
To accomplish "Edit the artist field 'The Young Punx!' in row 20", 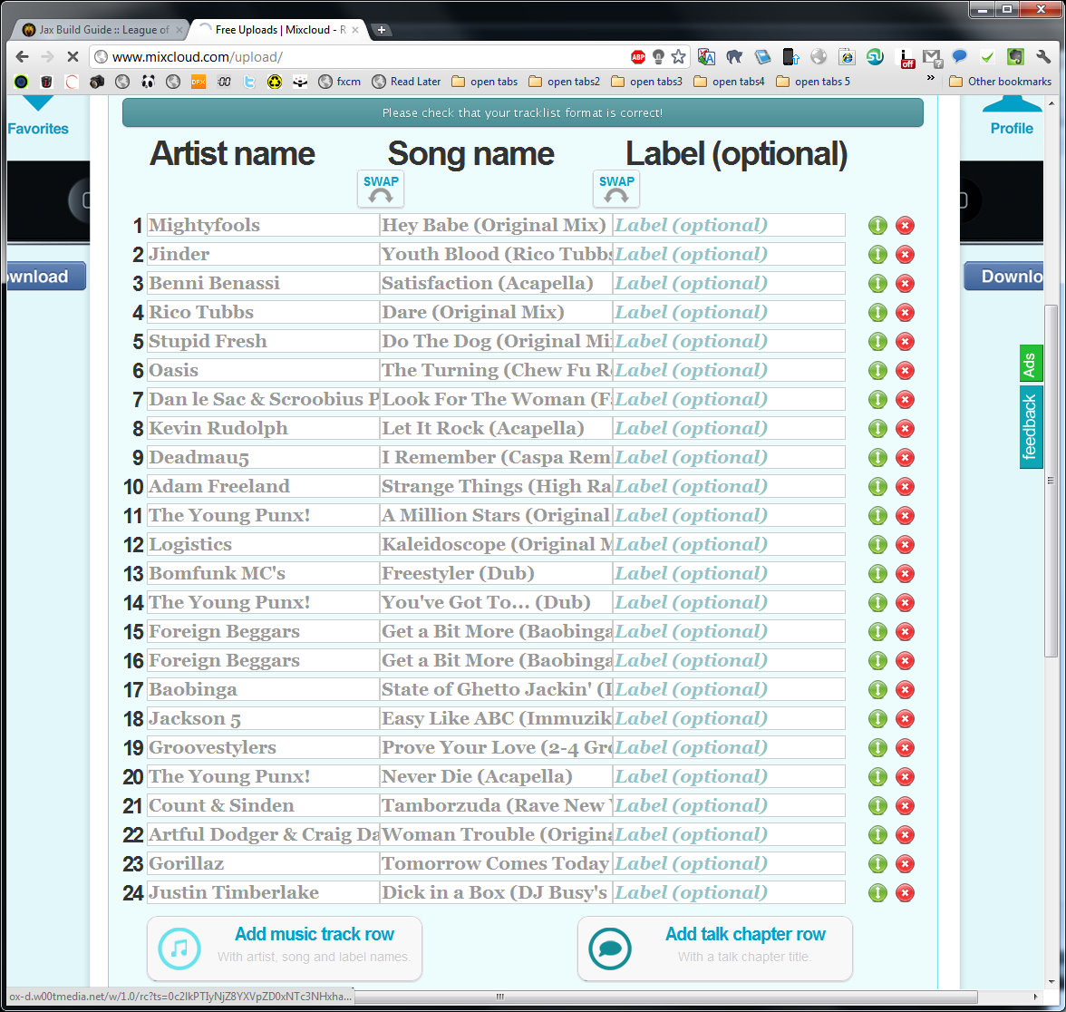I will pyautogui.click(x=263, y=776).
